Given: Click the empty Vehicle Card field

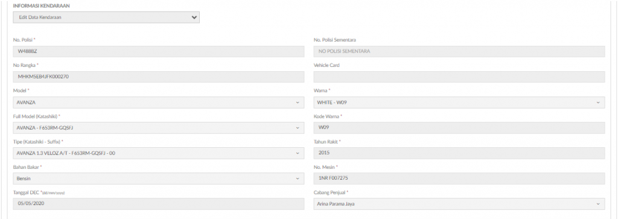Looking at the screenshot, I should coord(459,77).
